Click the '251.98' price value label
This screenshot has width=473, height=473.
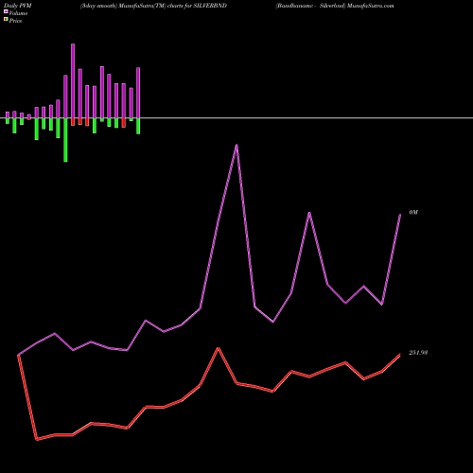[x=418, y=353]
